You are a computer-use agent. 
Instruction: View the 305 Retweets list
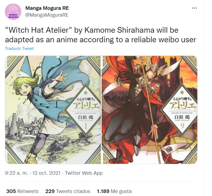[22, 191]
